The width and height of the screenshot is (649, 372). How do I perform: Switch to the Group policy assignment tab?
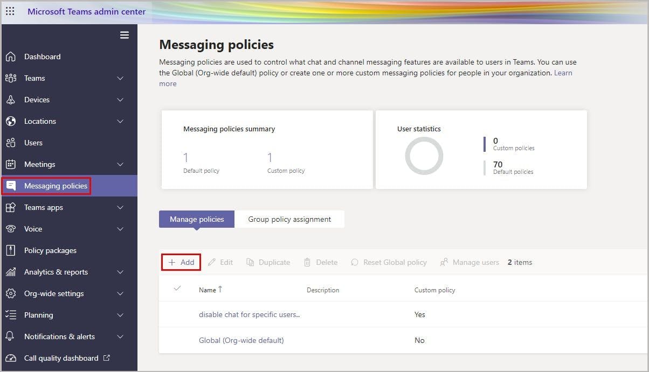(x=289, y=219)
